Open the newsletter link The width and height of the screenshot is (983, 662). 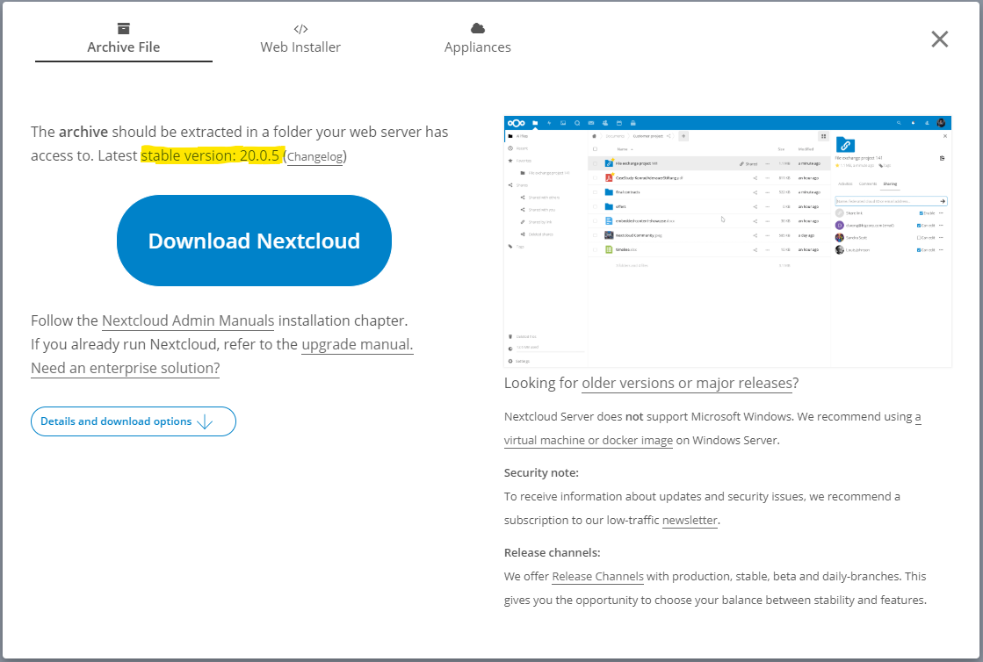[x=690, y=521]
